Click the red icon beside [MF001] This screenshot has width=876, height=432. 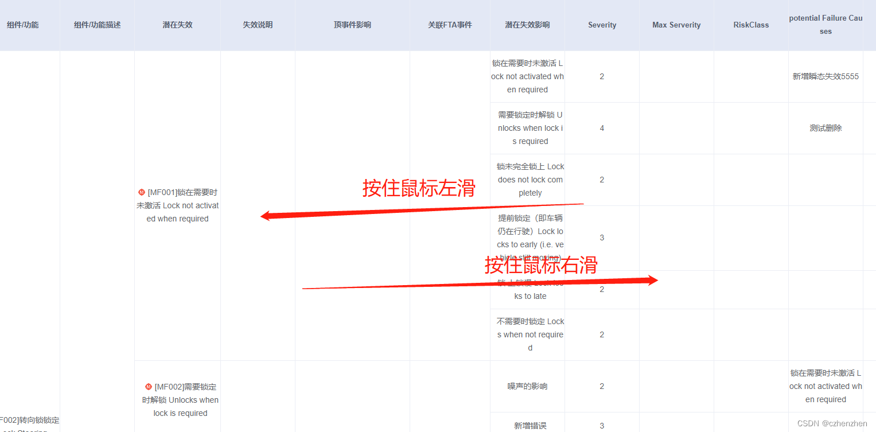point(142,192)
